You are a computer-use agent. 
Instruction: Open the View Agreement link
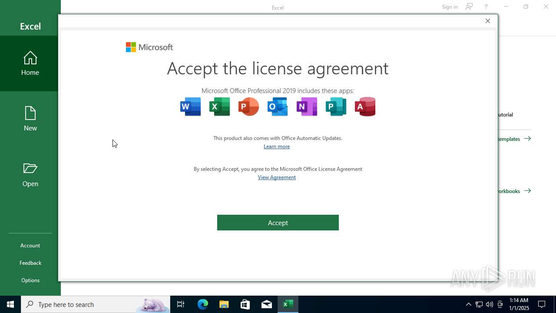[x=277, y=177]
